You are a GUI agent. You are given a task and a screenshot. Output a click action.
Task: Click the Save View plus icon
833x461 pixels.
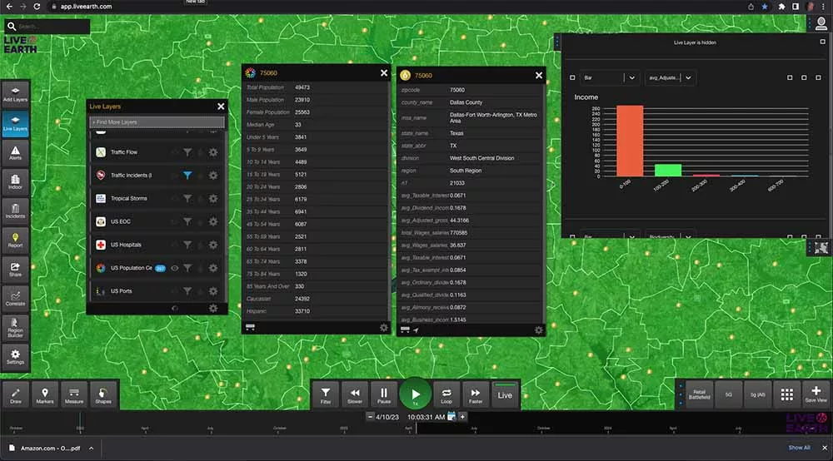pos(816,394)
